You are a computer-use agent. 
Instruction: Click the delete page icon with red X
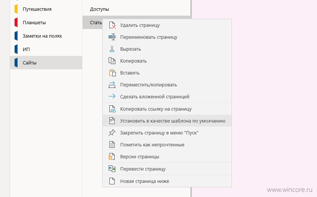click(x=112, y=25)
